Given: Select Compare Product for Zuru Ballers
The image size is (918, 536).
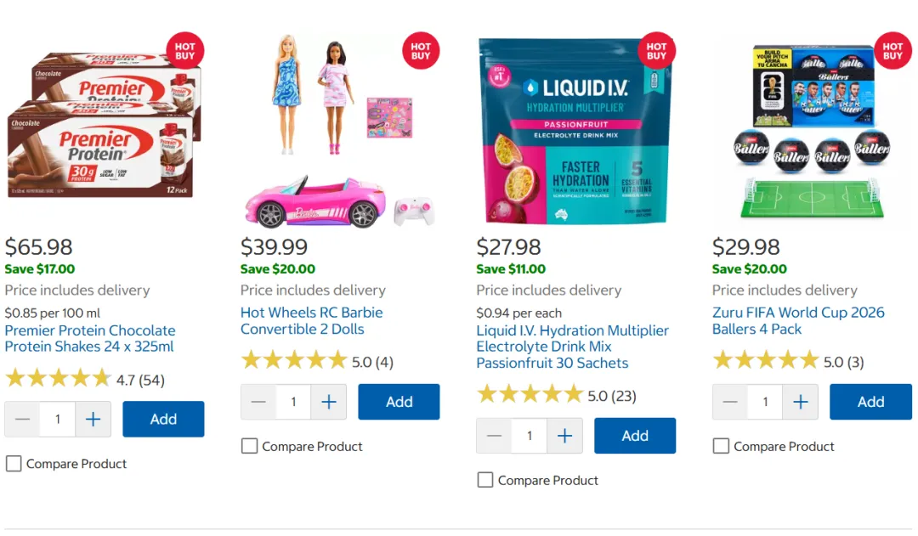Looking at the screenshot, I should pos(722,447).
